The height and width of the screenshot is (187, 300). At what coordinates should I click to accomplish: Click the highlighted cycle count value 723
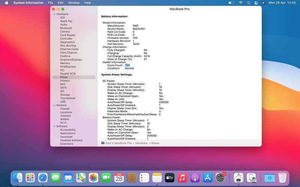pyautogui.click(x=127, y=65)
